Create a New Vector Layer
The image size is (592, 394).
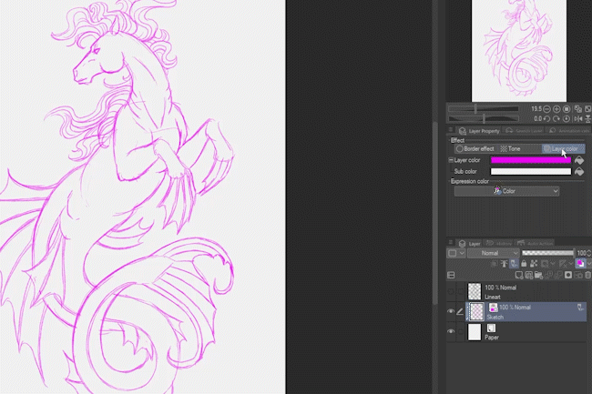point(529,275)
